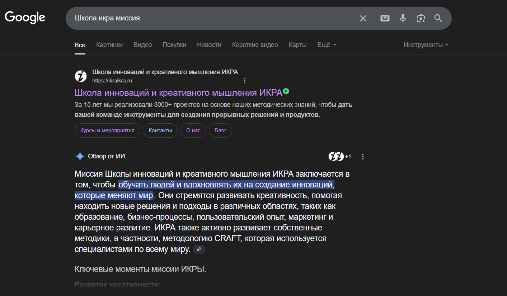The width and height of the screenshot is (507, 296).
Task: Switch to Картинки tab
Action: click(109, 45)
